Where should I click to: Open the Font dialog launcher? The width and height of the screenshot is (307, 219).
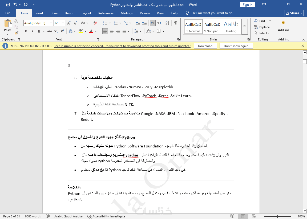click(x=98, y=39)
